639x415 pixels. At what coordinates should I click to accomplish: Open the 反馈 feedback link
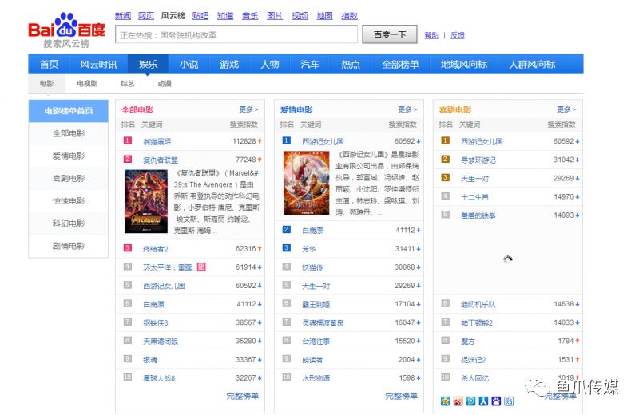458,35
